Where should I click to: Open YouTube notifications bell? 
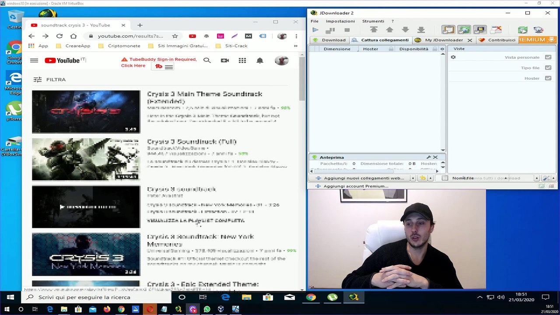pos(260,60)
